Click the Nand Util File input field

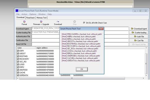coord(80,44)
